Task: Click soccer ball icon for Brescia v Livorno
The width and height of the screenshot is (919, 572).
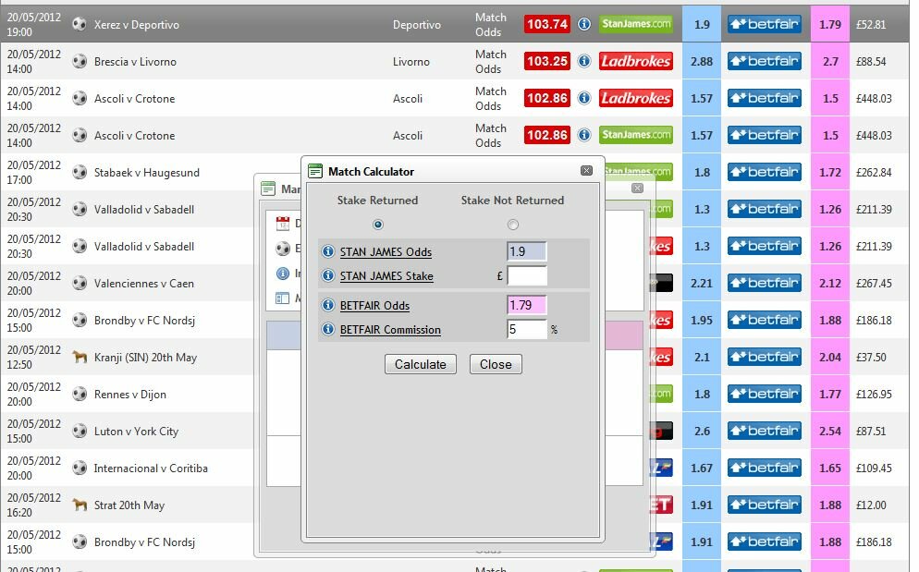Action: [80, 61]
